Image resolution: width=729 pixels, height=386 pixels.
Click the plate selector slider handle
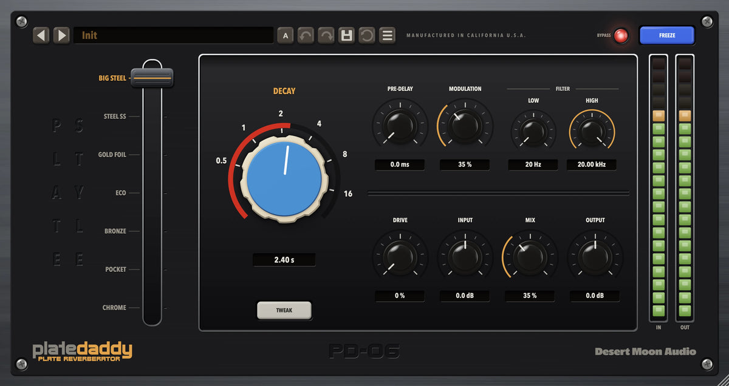[152, 78]
